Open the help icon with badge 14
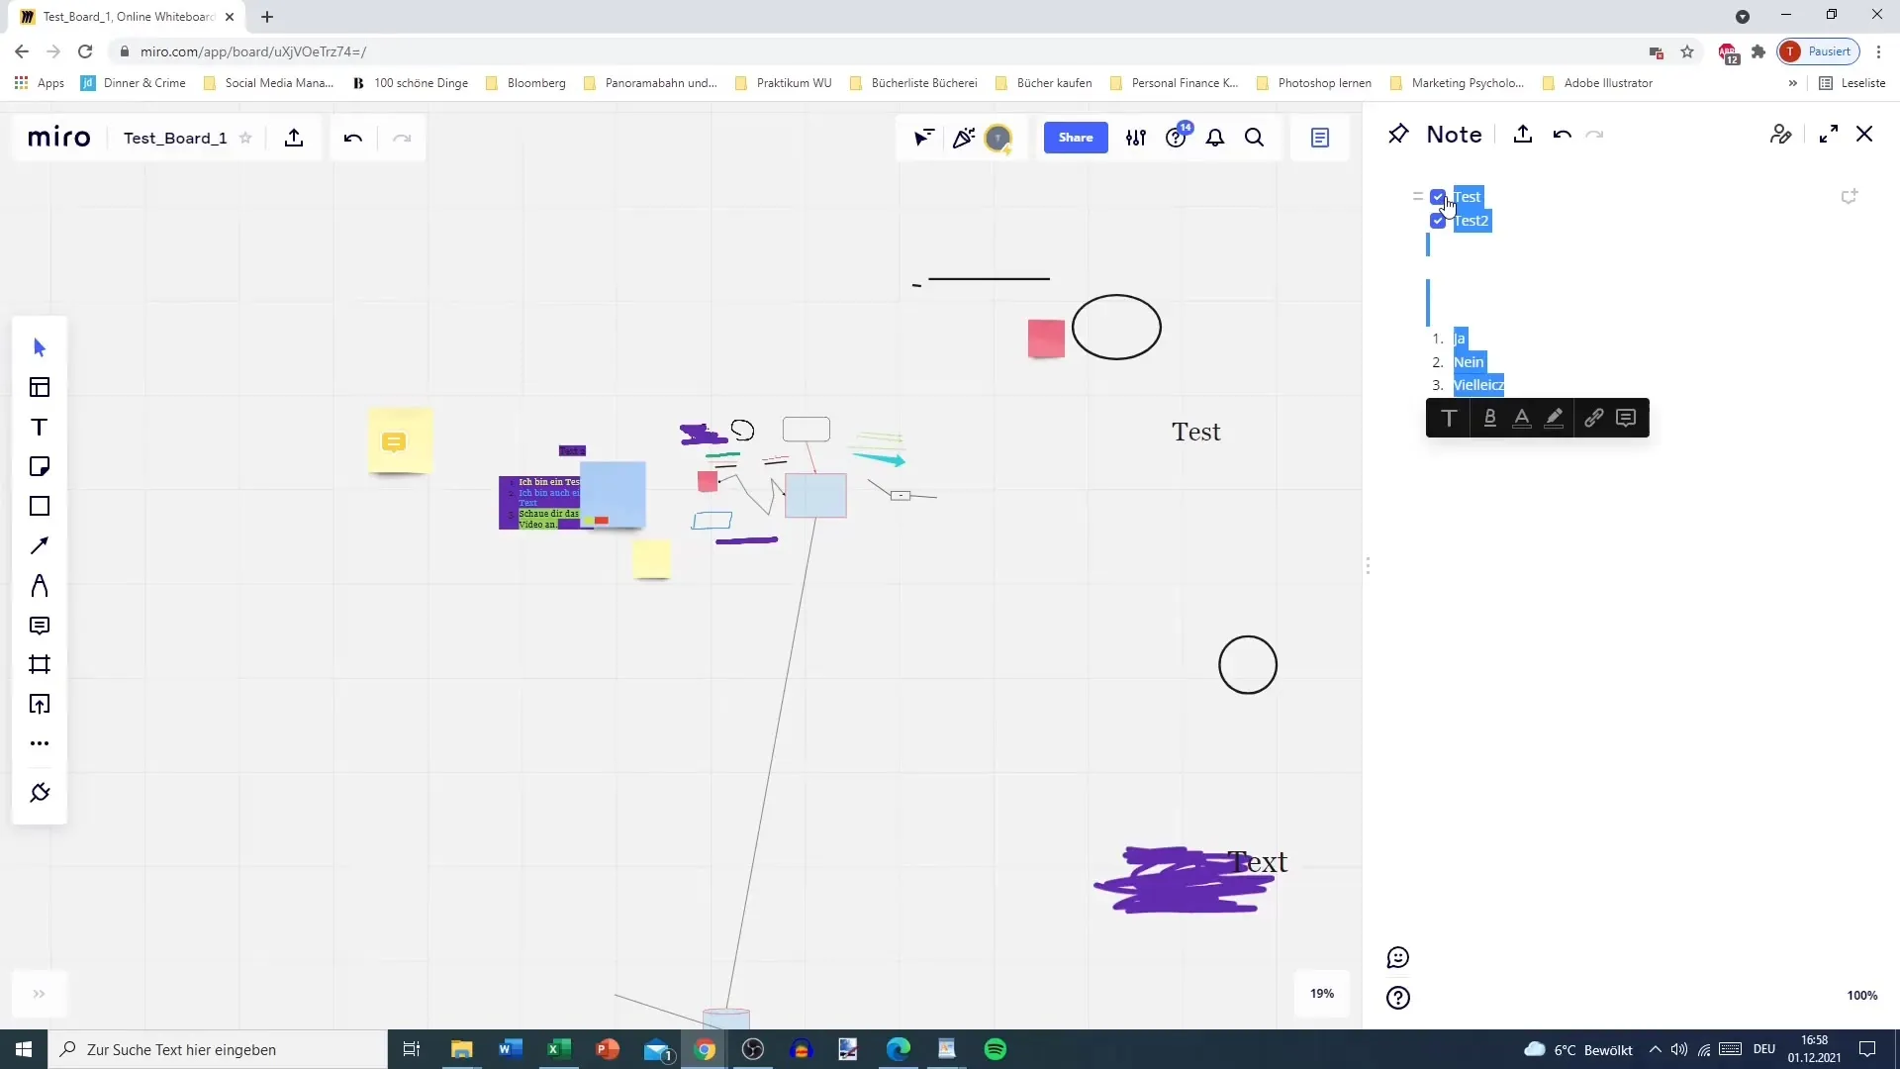The image size is (1900, 1069). point(1178,137)
